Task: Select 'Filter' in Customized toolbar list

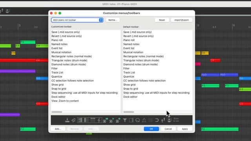Action: coord(55,69)
